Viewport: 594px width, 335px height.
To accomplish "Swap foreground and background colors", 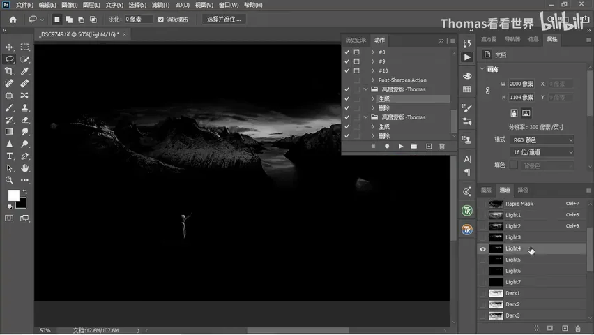I will click(25, 192).
